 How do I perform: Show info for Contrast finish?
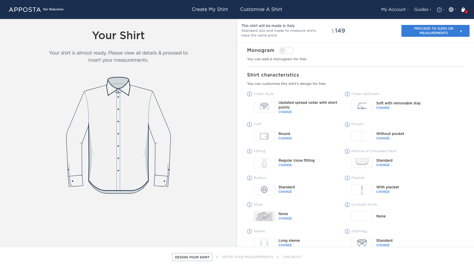347,205
